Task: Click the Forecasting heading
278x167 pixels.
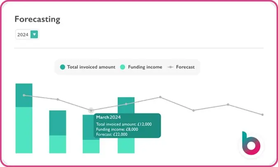Action: pos(37,19)
